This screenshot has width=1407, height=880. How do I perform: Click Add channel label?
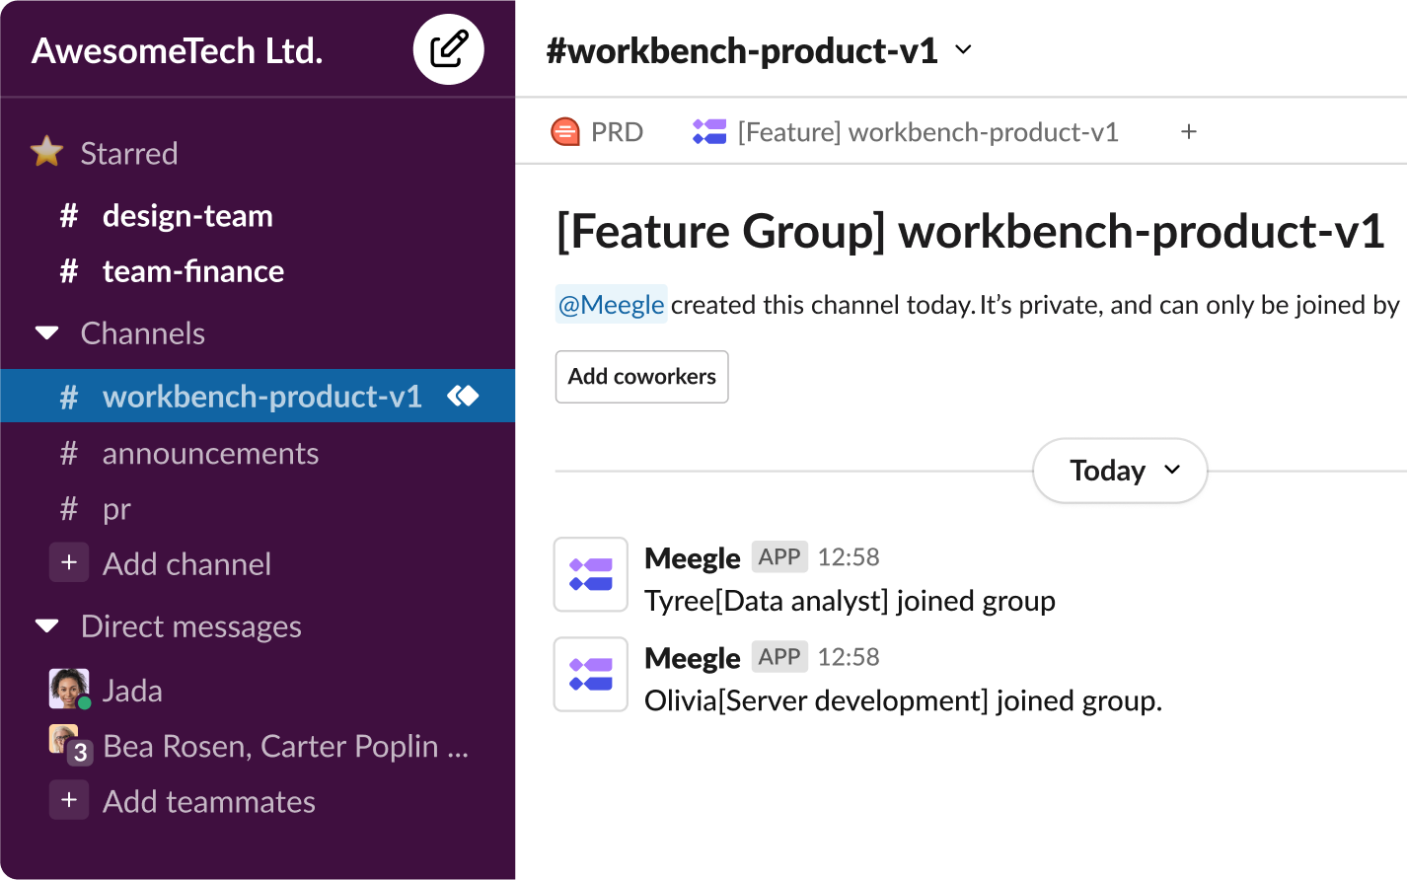click(186, 563)
